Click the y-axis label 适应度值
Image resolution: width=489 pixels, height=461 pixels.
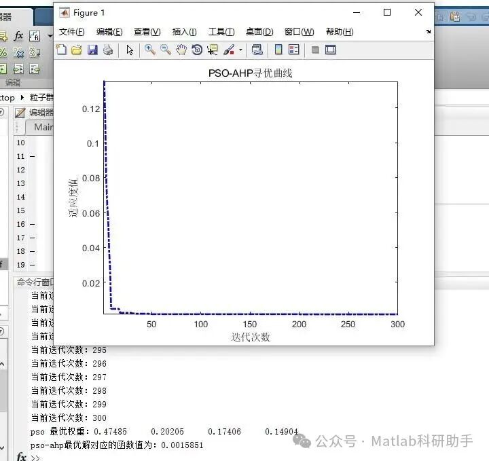[73, 198]
